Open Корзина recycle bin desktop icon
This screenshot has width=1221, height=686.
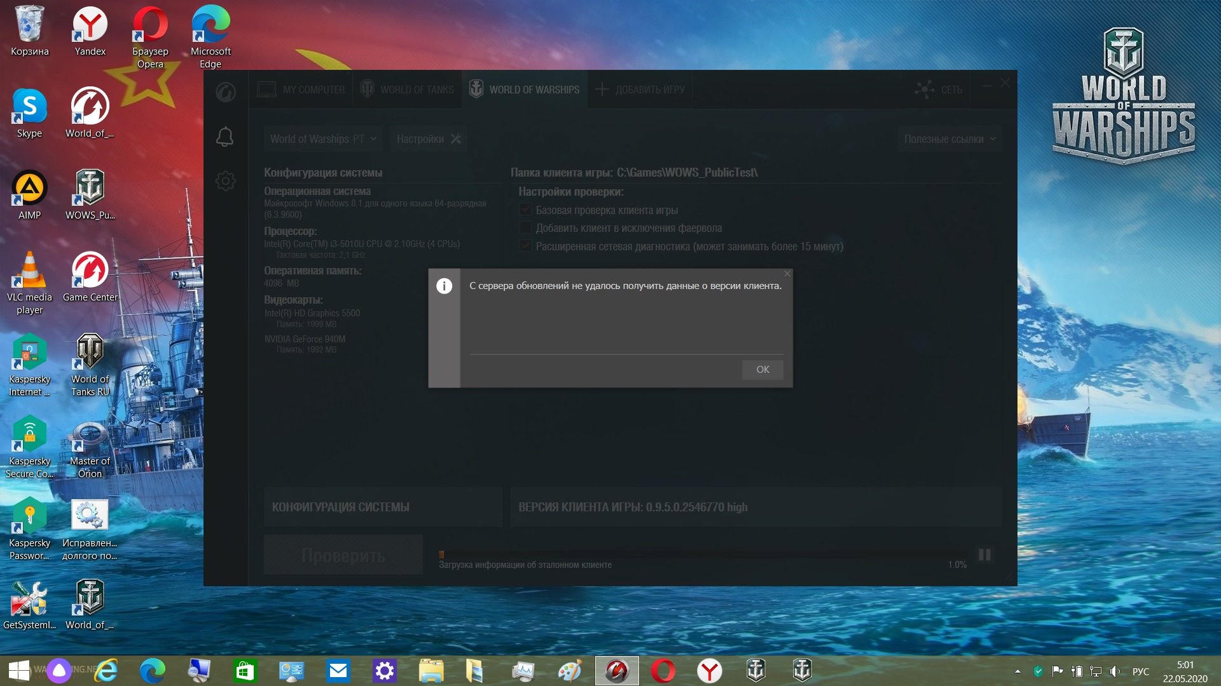coord(29,31)
